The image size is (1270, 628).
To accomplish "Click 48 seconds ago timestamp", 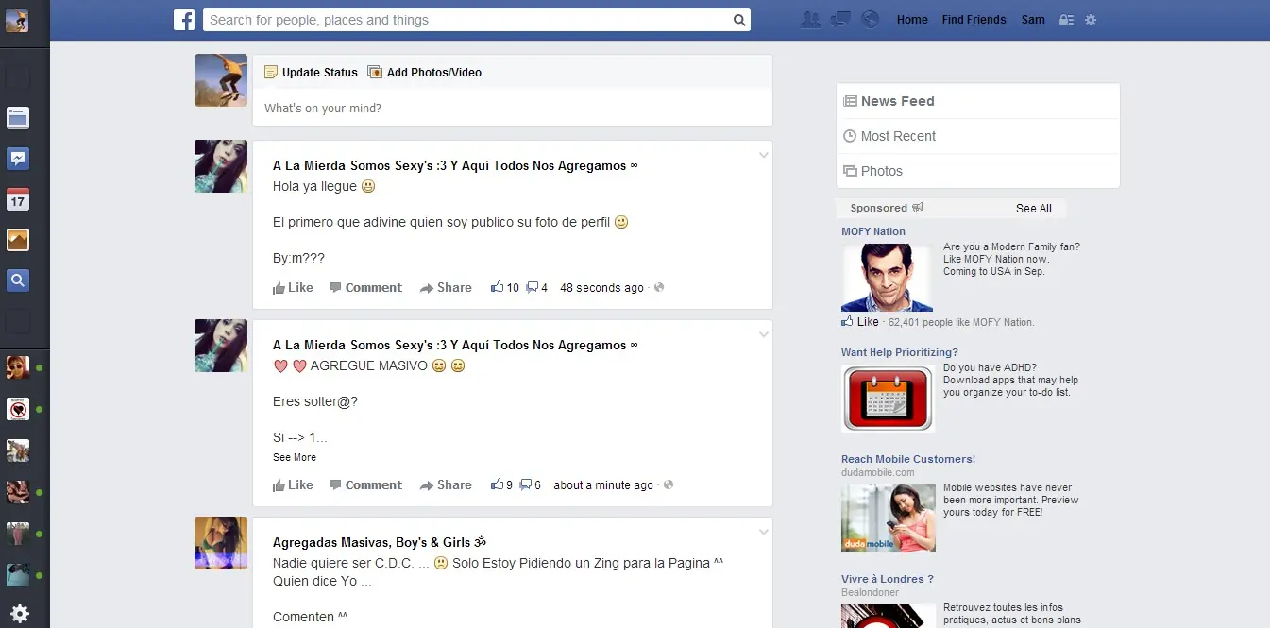I will (601, 288).
